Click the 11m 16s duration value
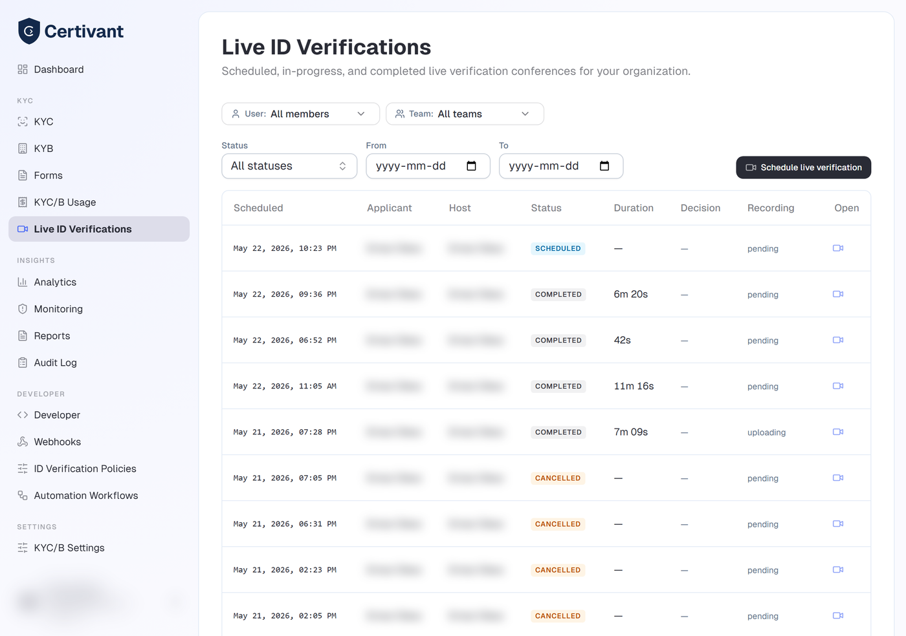Image resolution: width=906 pixels, height=636 pixels. pyautogui.click(x=634, y=386)
